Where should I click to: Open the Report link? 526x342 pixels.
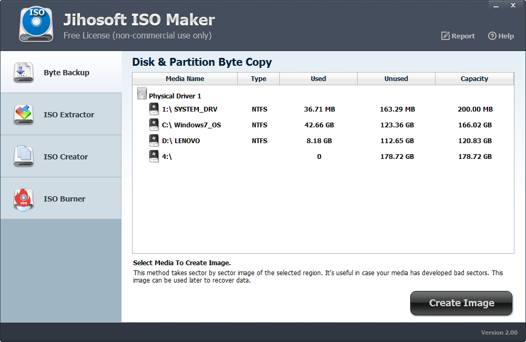458,36
